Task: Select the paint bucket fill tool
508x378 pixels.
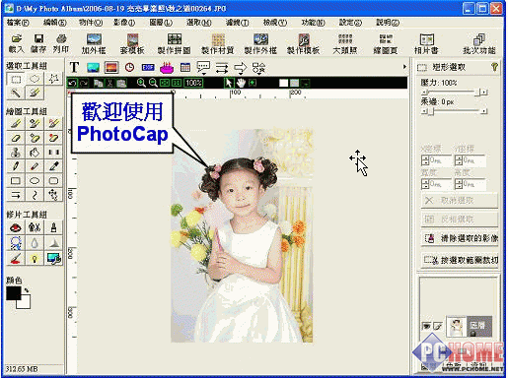Action: point(35,153)
